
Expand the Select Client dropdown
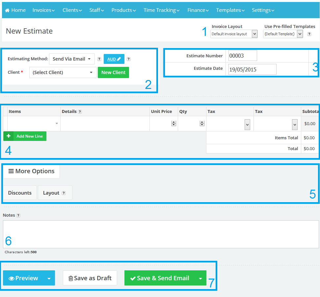63,72
